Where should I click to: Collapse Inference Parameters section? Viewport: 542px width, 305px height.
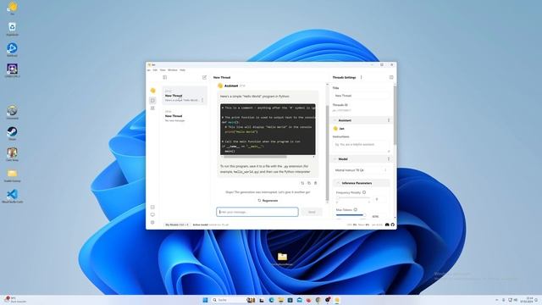(338, 183)
